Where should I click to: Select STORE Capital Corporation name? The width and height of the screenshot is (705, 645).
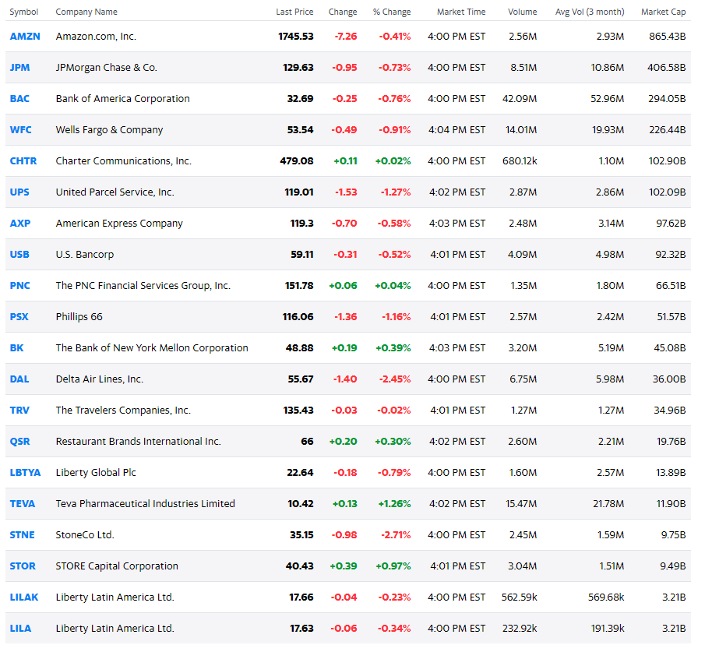[x=117, y=566]
